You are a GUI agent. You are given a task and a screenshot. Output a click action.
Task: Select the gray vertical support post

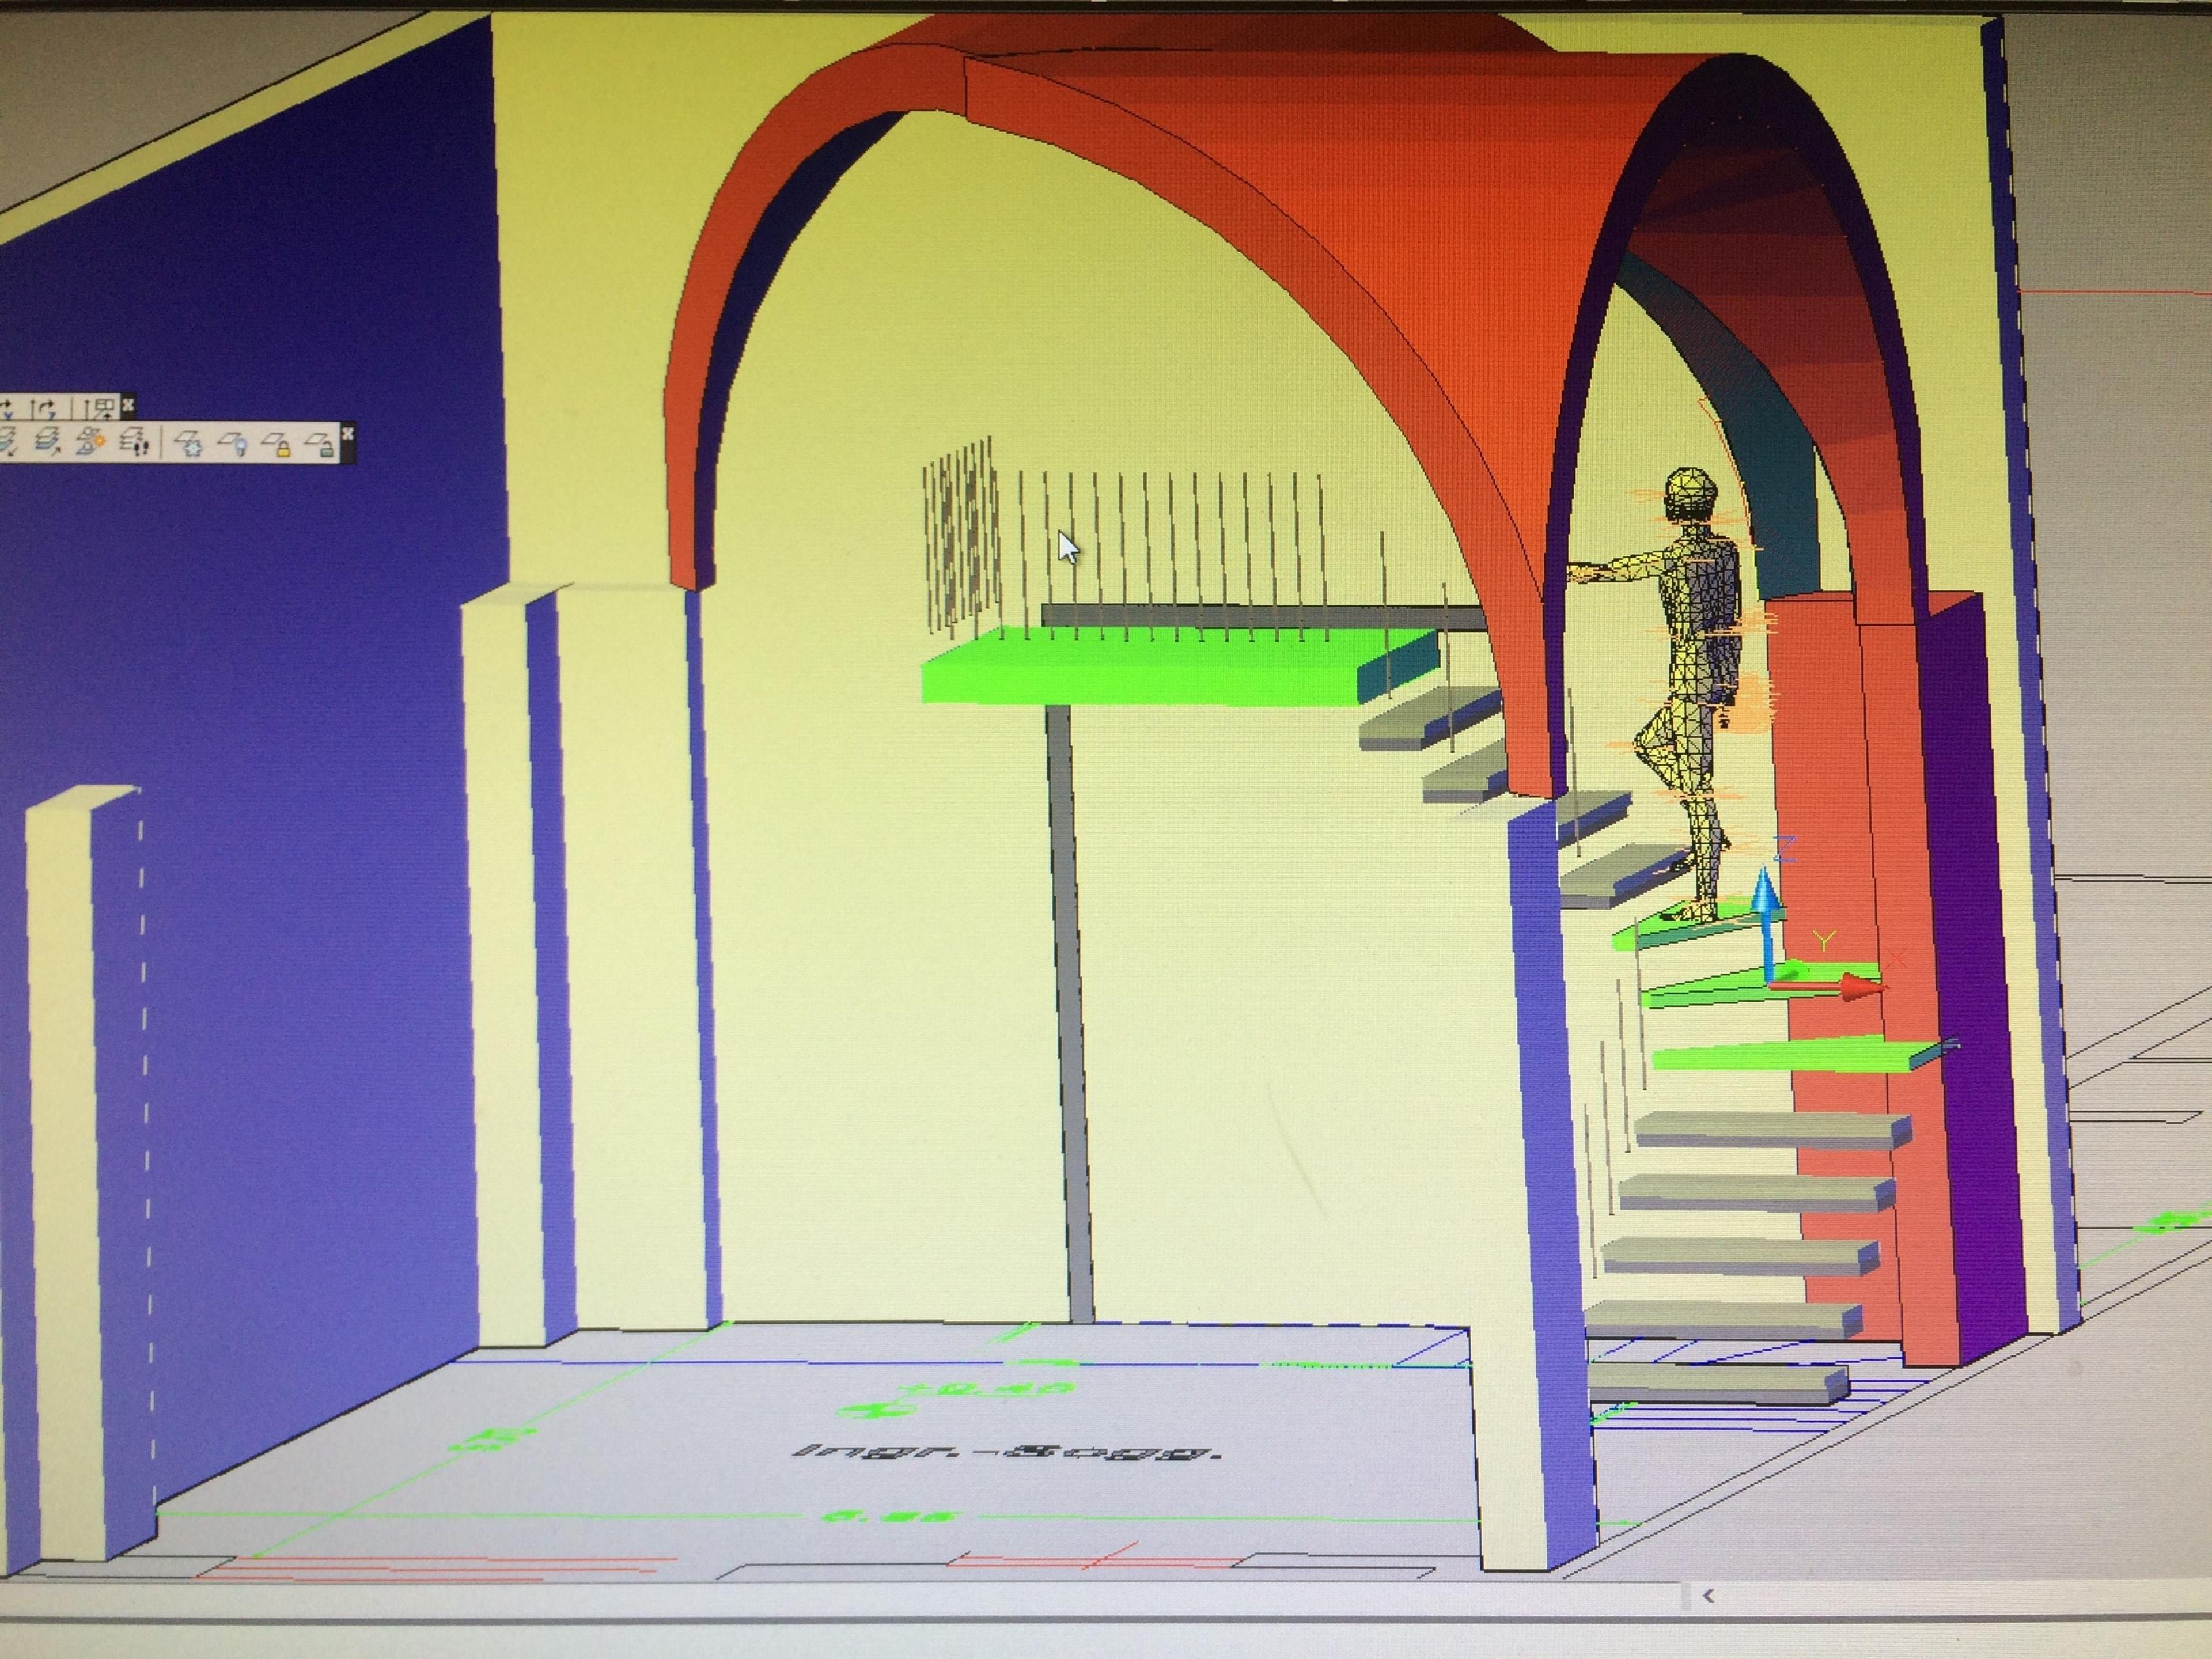[x=1069, y=1010]
